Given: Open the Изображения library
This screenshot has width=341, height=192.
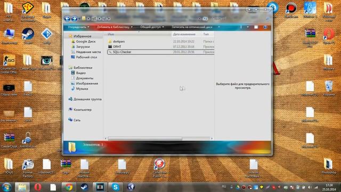Looking at the screenshot, I should 87,83.
